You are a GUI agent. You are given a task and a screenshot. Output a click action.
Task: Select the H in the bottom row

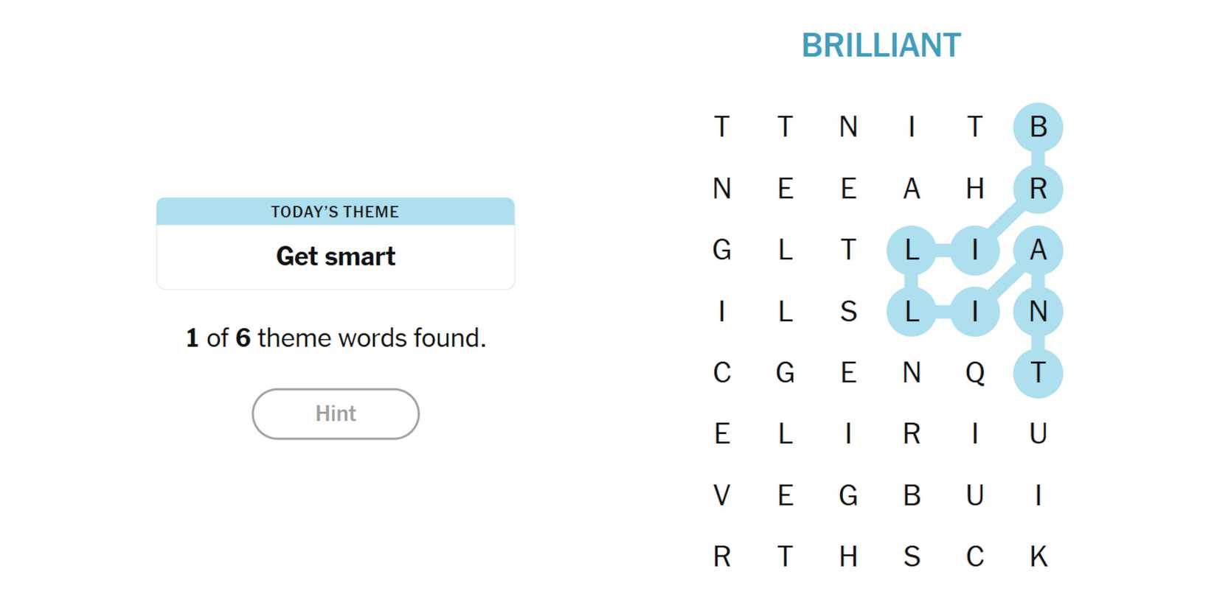pos(848,556)
